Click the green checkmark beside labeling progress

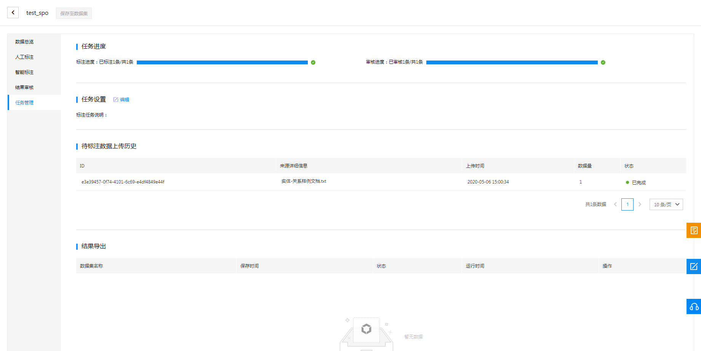pyautogui.click(x=313, y=62)
